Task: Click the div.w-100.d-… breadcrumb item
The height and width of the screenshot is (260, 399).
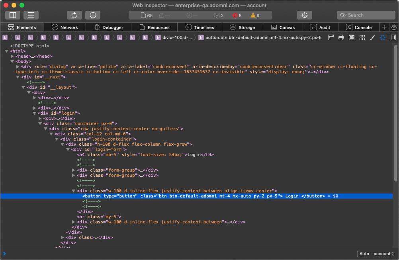Action: (x=174, y=37)
